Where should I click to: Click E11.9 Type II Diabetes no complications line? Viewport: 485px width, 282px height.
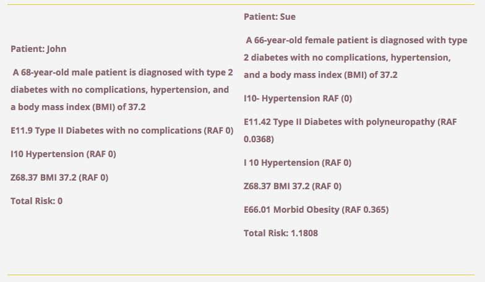(x=122, y=130)
